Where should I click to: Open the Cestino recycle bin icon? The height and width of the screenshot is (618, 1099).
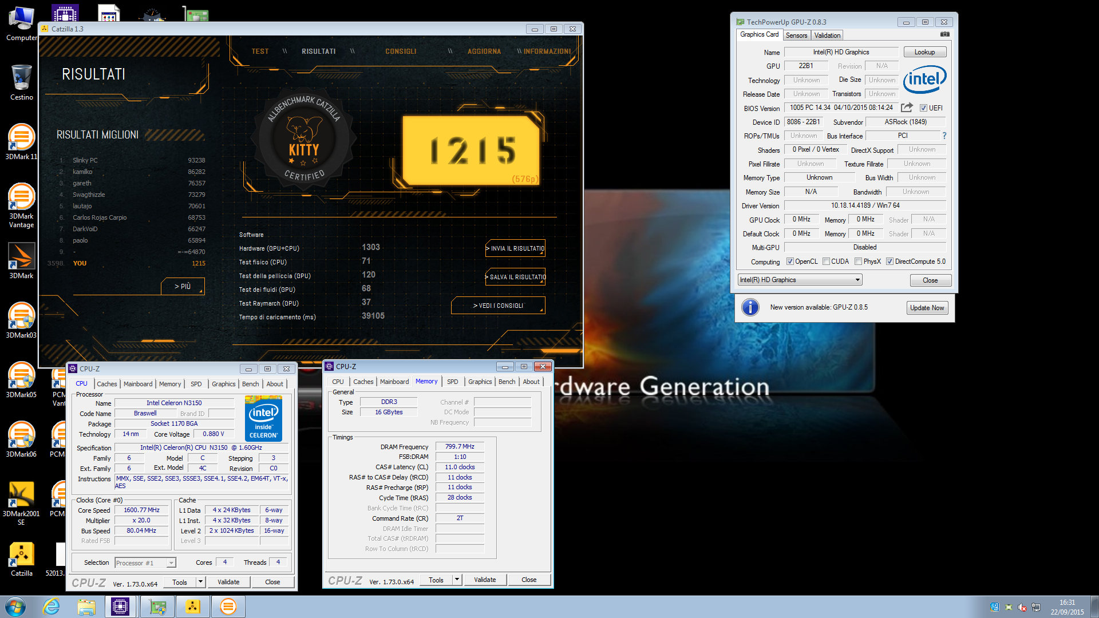[x=21, y=83]
